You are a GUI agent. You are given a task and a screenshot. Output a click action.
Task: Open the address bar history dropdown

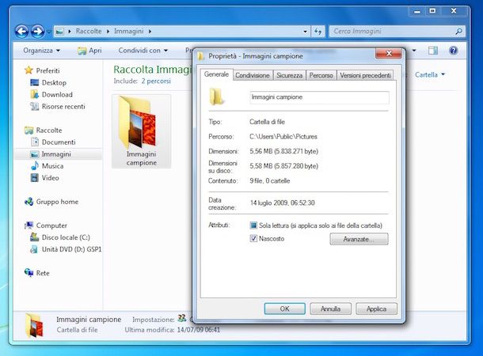[305, 32]
